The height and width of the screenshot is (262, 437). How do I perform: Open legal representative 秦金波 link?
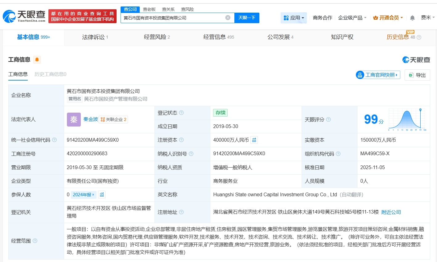point(91,119)
